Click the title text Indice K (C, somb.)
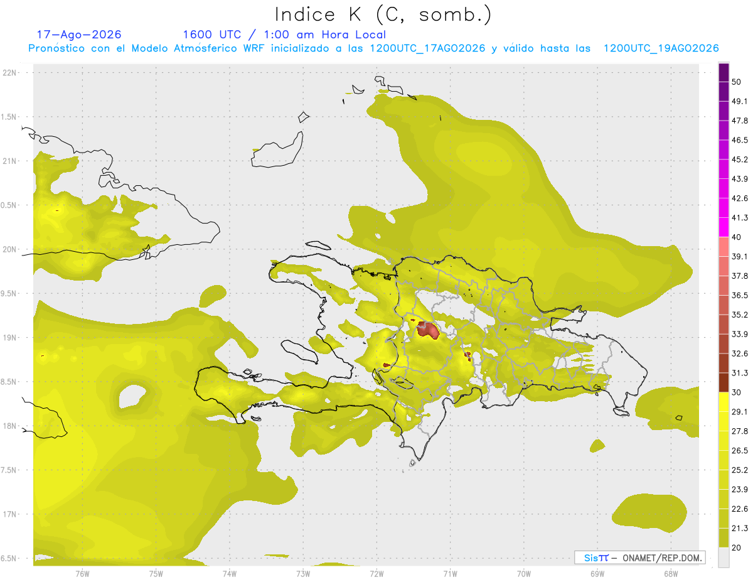 (x=383, y=14)
